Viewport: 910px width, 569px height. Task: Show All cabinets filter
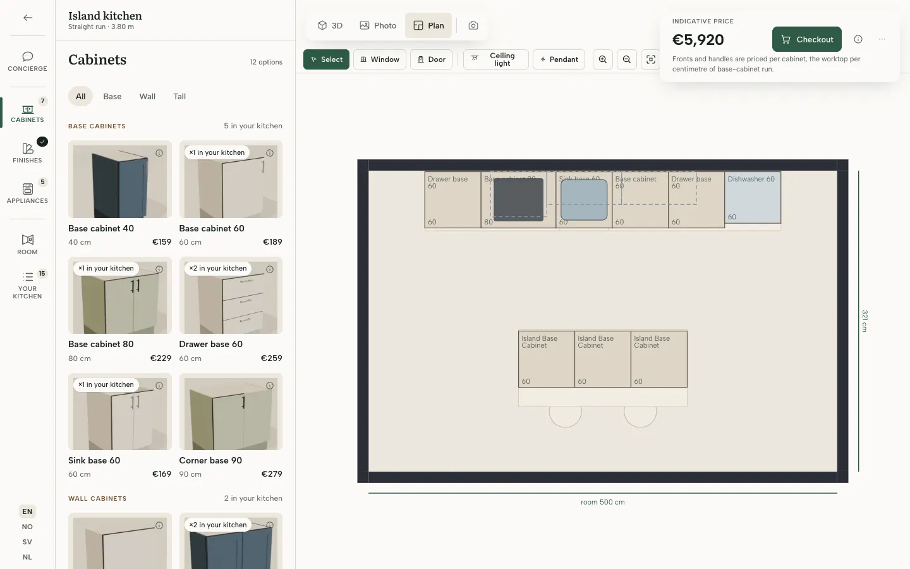coord(81,96)
